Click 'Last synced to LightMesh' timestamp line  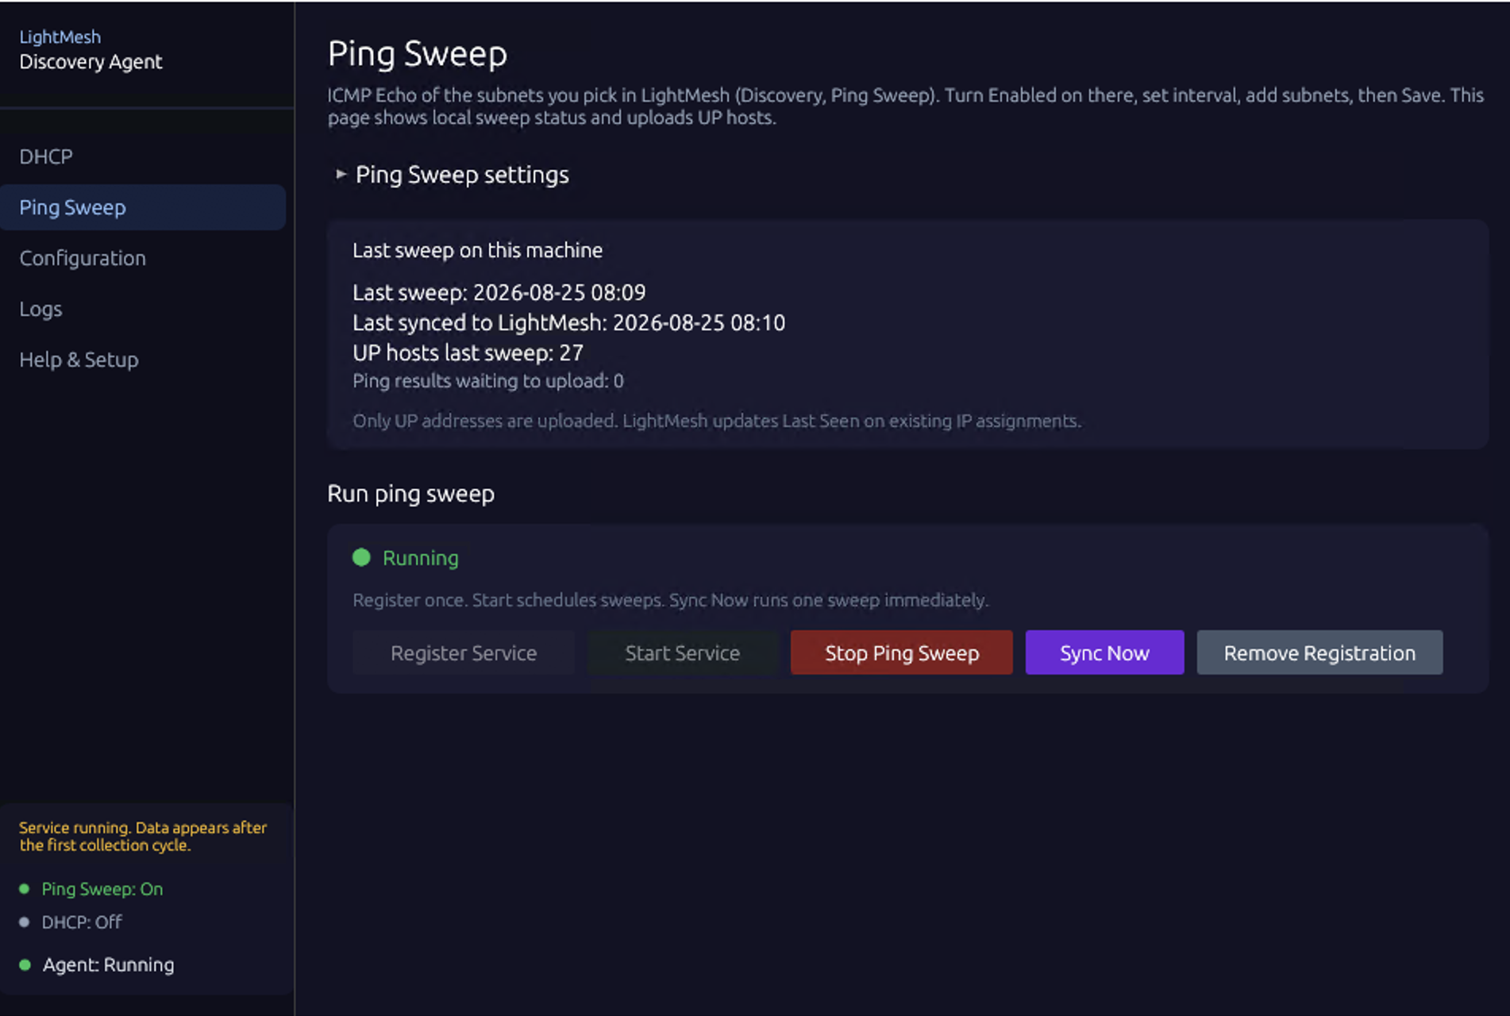pyautogui.click(x=568, y=322)
